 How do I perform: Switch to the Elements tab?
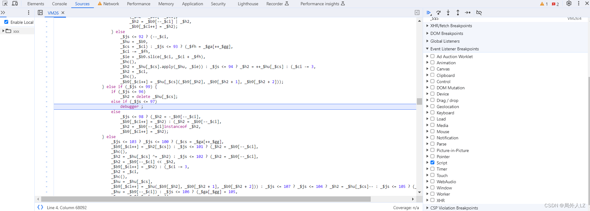pos(36,4)
